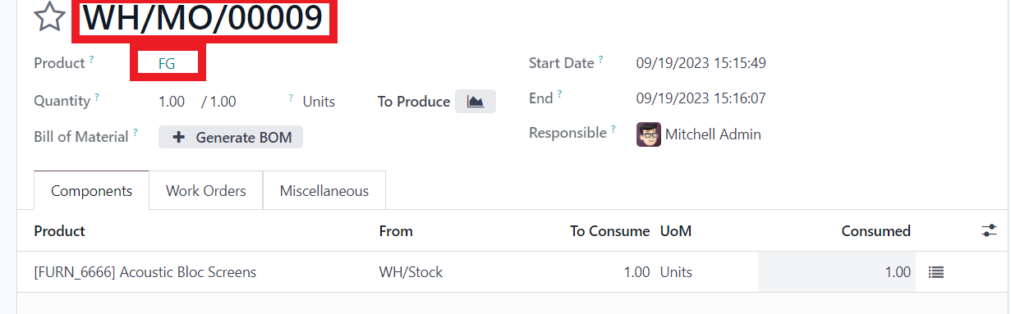The width and height of the screenshot is (1011, 314).
Task: Open Acoustic Bloc Screens component row
Action: 509,272
